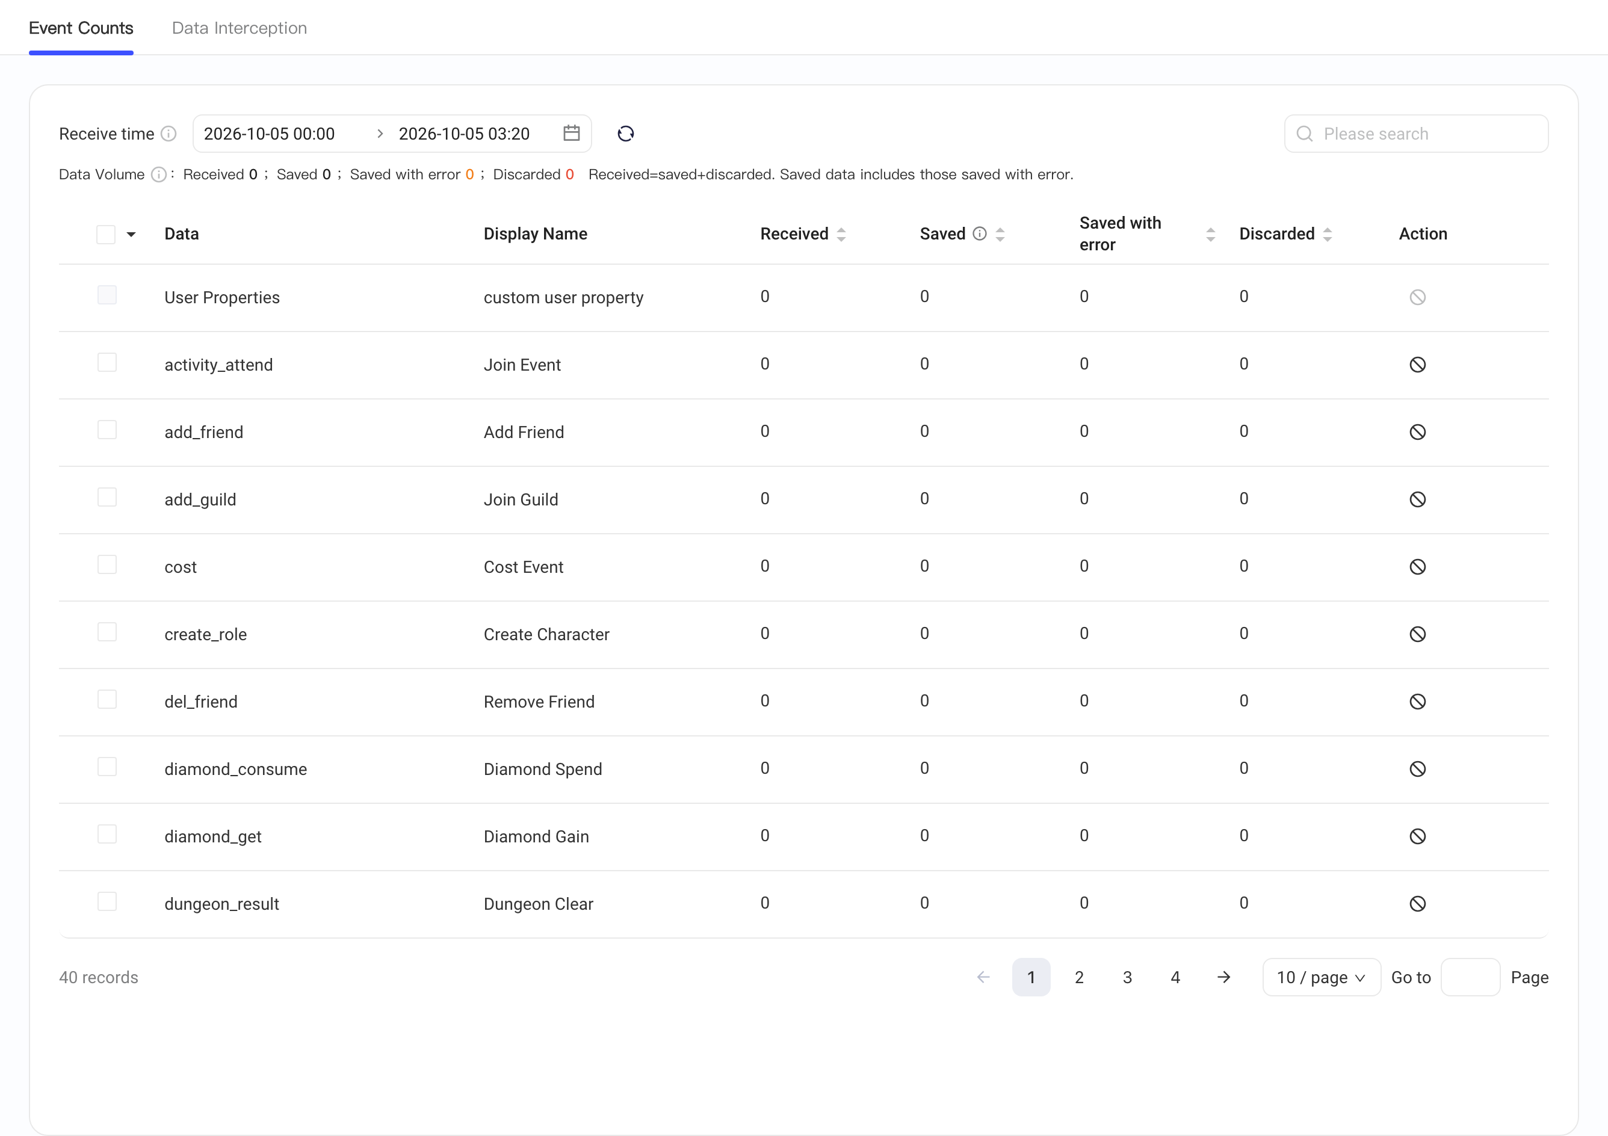Open the calendar icon in Receive time field
This screenshot has width=1608, height=1136.
tap(572, 133)
